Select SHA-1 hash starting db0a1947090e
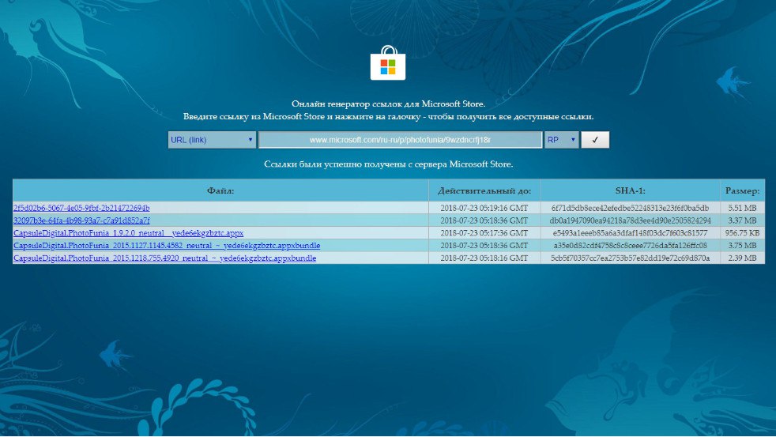The width and height of the screenshot is (776, 437). coord(630,220)
